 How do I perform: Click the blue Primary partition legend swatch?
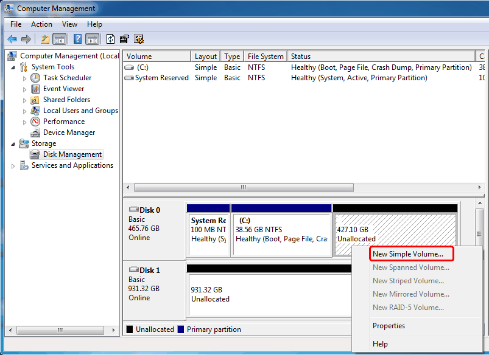coord(181,329)
